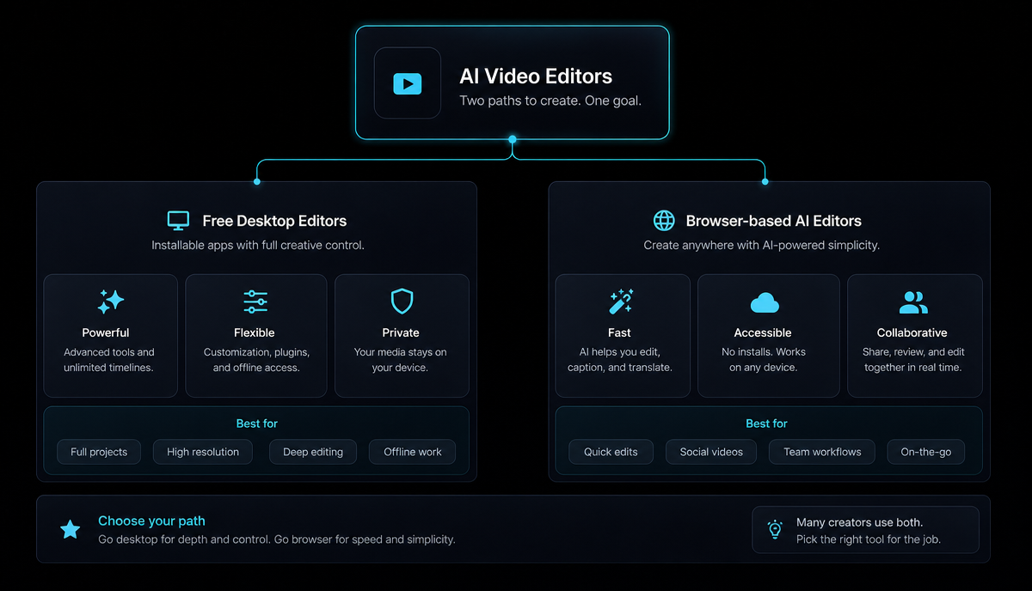Choose the Team workflows tag

822,452
